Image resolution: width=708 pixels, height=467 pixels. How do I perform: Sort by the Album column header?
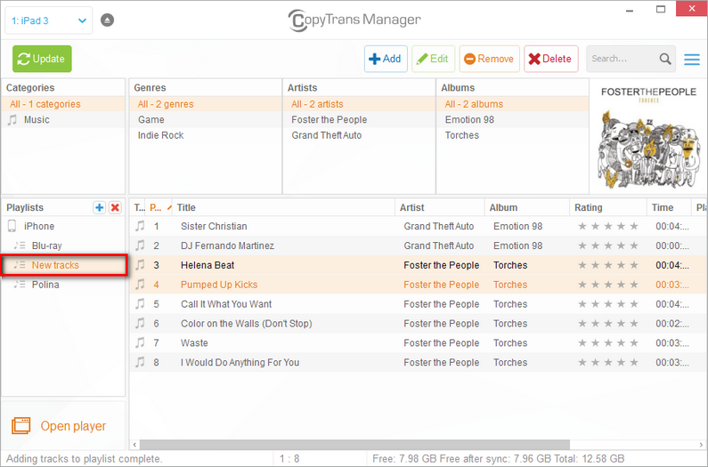527,207
